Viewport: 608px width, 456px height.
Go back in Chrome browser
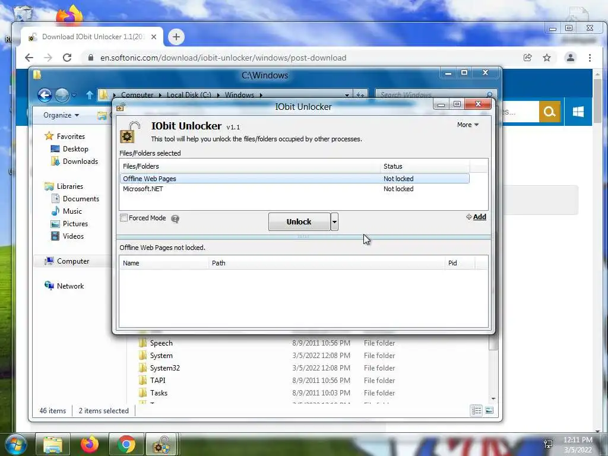click(29, 58)
